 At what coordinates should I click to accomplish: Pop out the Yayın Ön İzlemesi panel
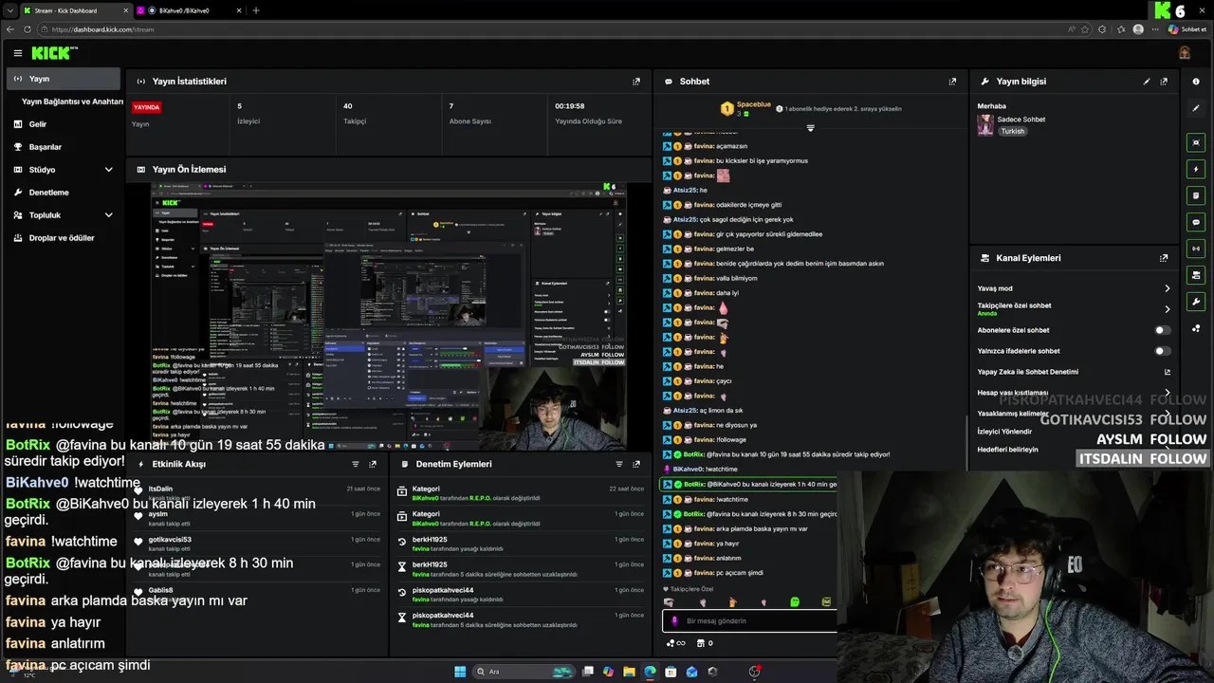point(636,170)
